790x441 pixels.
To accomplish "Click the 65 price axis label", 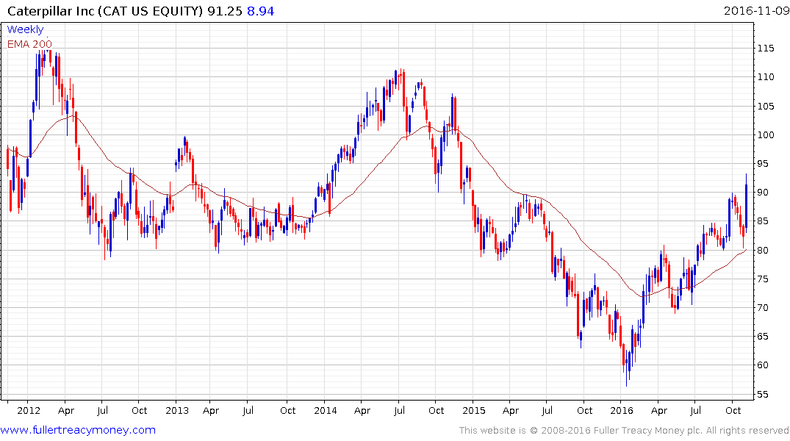I will click(x=763, y=336).
